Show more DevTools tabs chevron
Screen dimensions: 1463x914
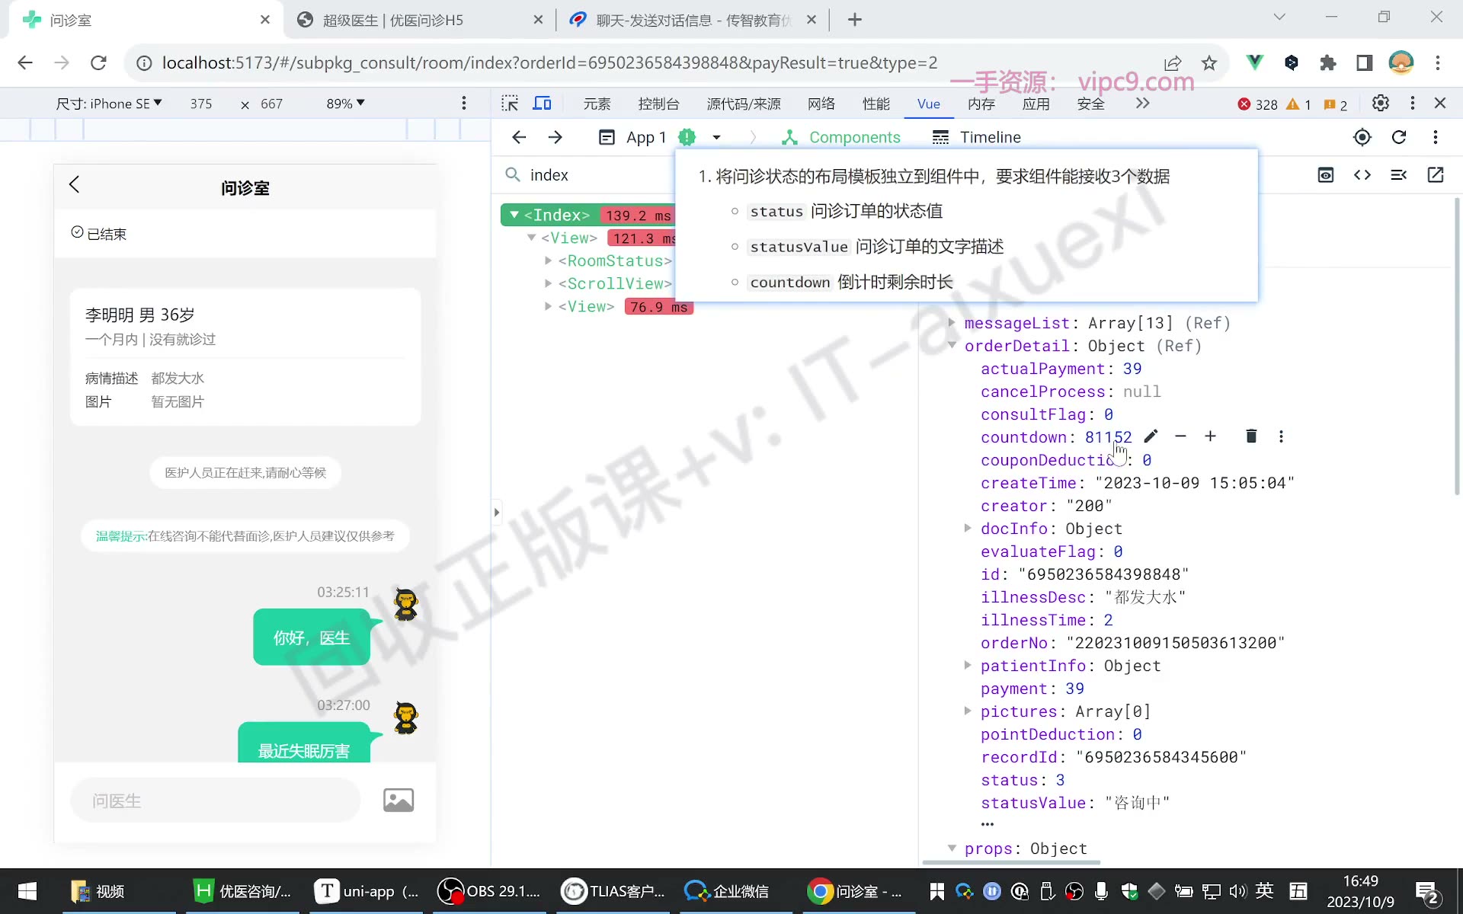click(1142, 104)
